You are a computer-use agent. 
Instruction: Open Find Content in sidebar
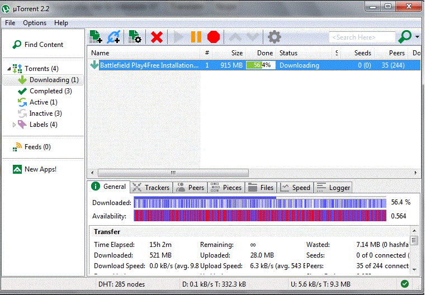click(x=44, y=45)
